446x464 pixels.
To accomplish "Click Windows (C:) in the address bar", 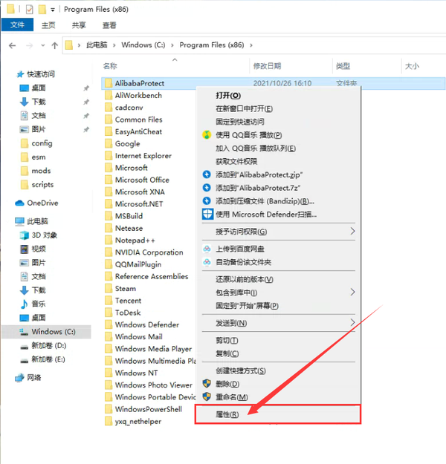I will [143, 45].
